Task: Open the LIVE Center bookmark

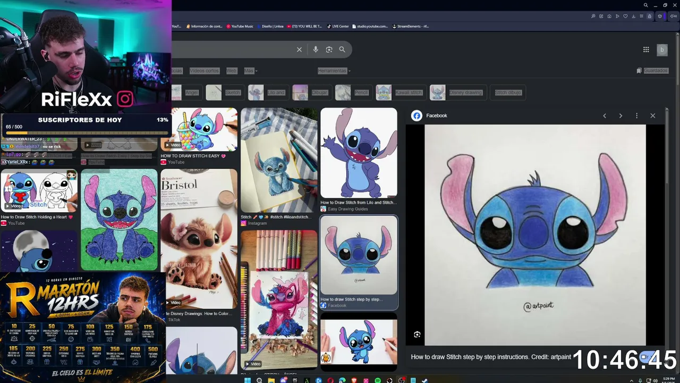Action: click(338, 26)
